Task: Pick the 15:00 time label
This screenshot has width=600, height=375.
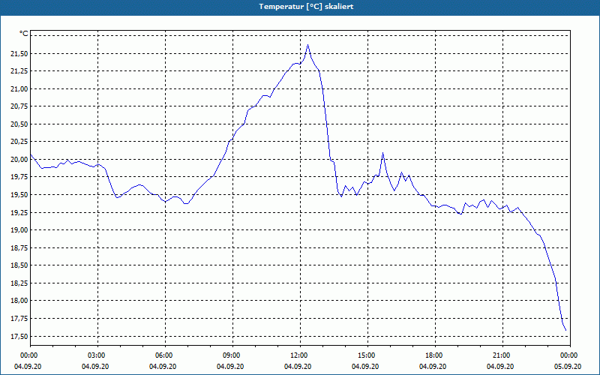Action: pos(365,355)
